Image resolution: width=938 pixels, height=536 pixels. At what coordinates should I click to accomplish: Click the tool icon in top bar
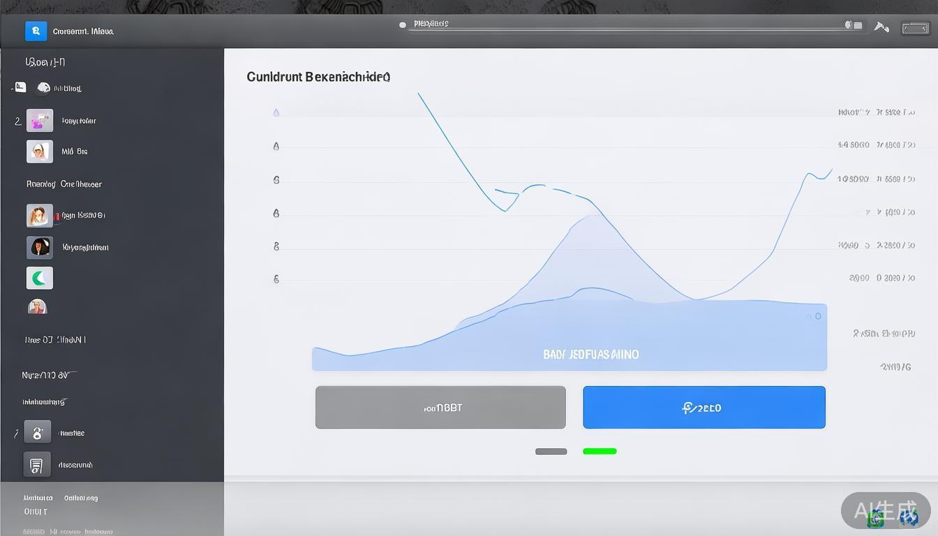click(x=881, y=28)
